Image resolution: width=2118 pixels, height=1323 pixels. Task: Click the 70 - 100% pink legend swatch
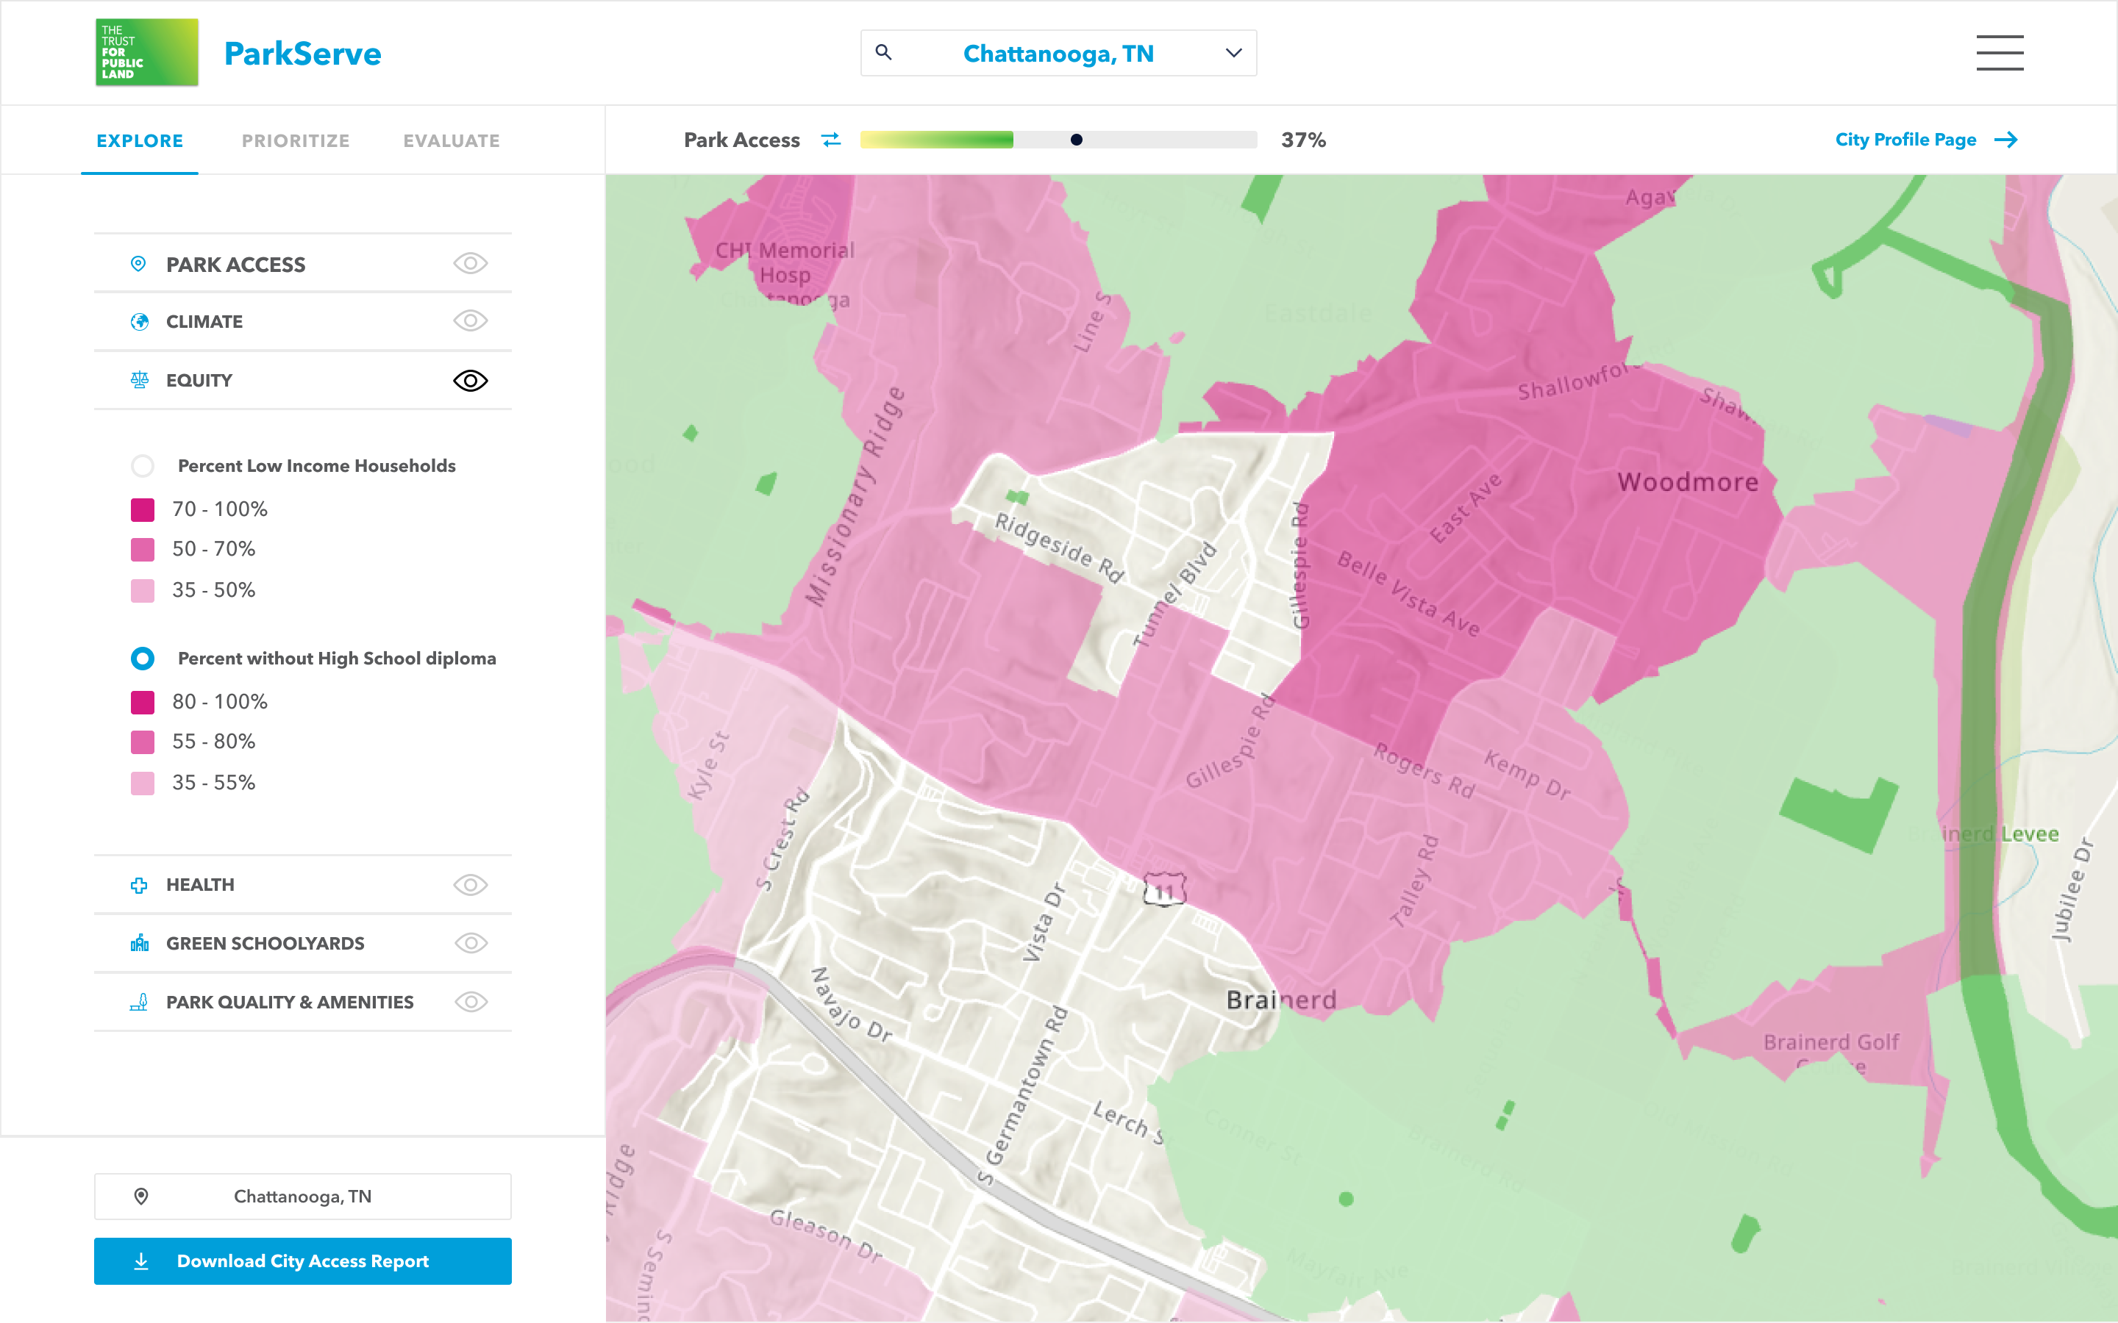pos(143,509)
